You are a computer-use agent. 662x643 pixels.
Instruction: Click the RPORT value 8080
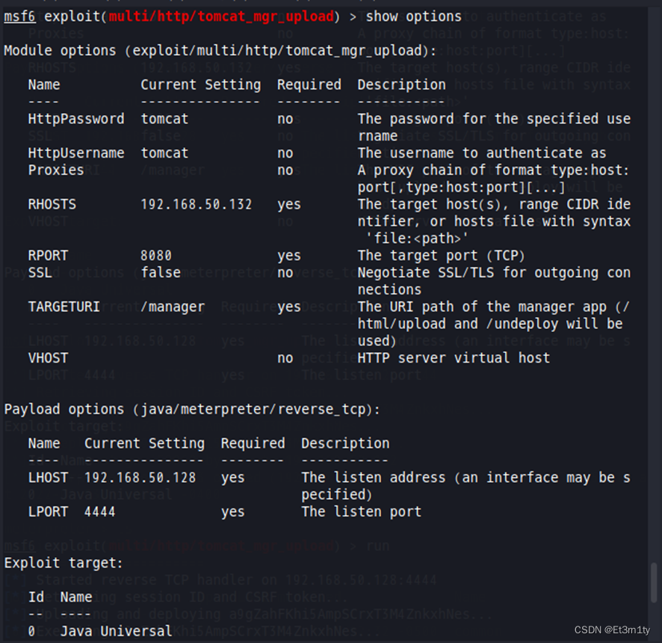coord(156,256)
